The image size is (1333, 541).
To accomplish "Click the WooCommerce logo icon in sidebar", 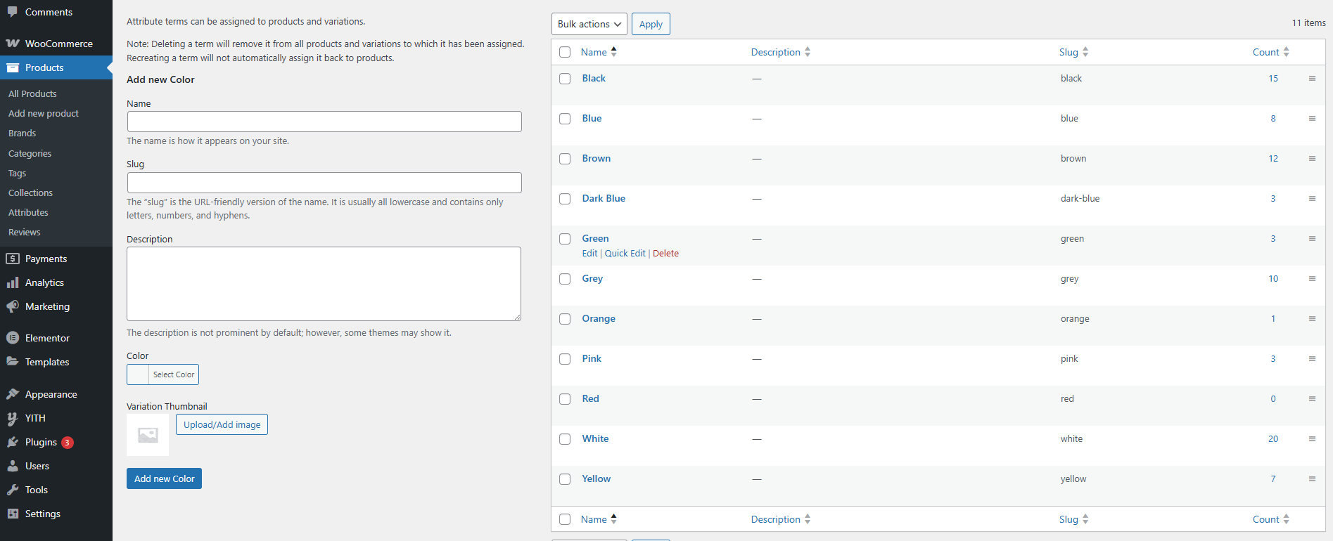I will click(13, 44).
